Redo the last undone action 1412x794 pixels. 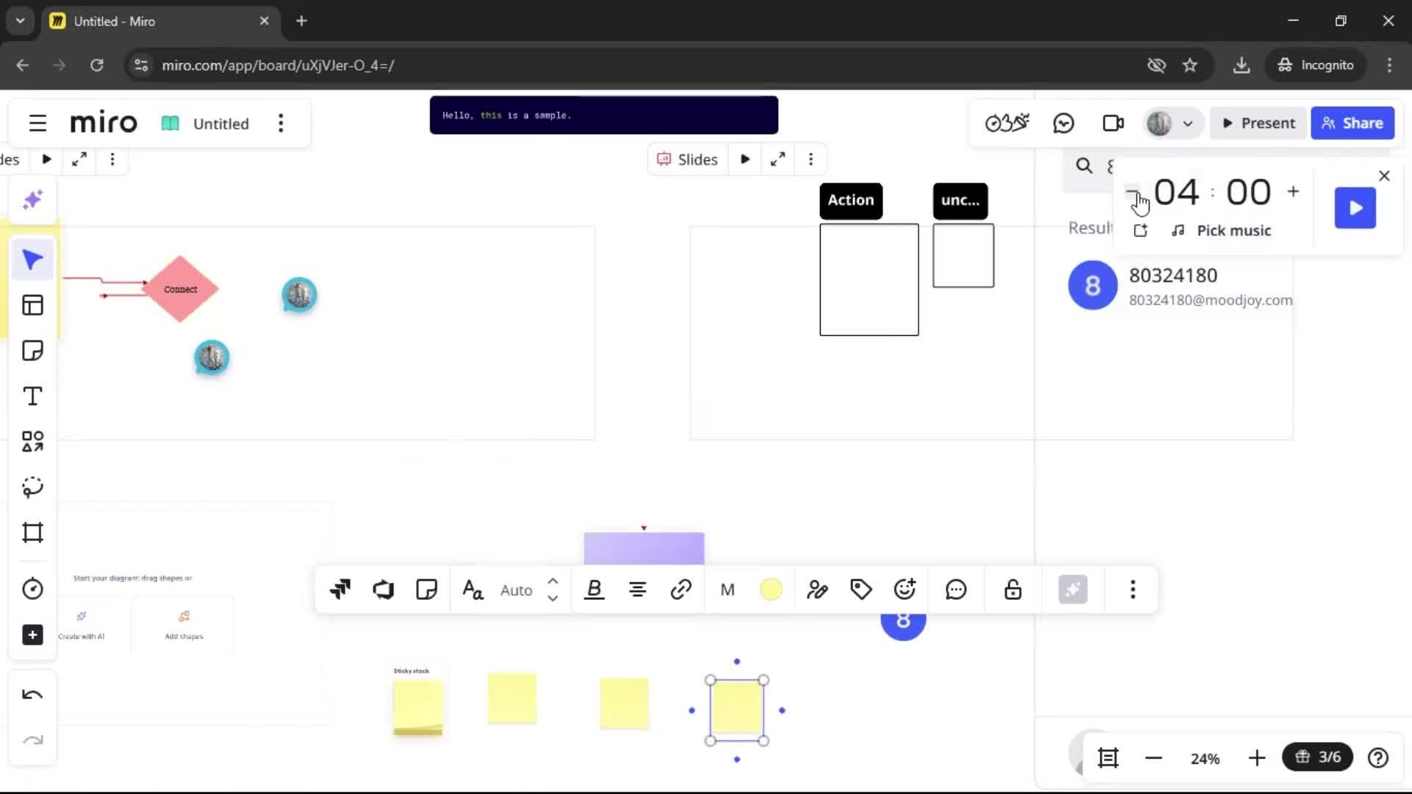pyautogui.click(x=32, y=740)
